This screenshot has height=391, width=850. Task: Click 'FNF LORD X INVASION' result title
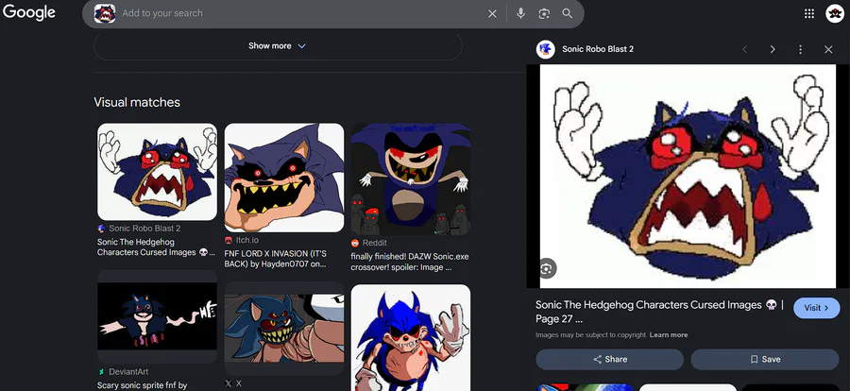(276, 259)
